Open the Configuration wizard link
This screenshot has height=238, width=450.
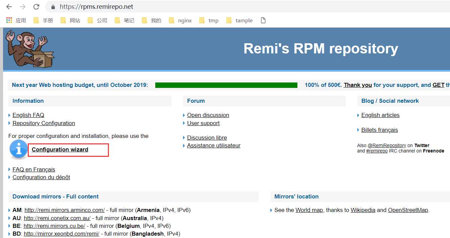(x=60, y=149)
